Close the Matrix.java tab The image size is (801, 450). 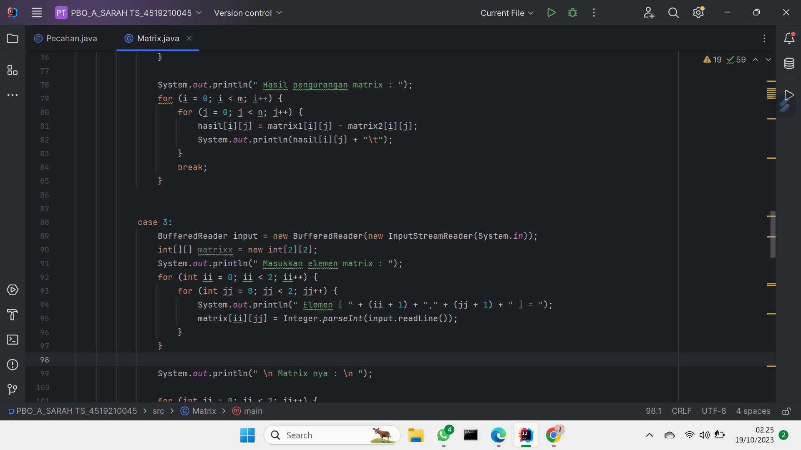[189, 38]
